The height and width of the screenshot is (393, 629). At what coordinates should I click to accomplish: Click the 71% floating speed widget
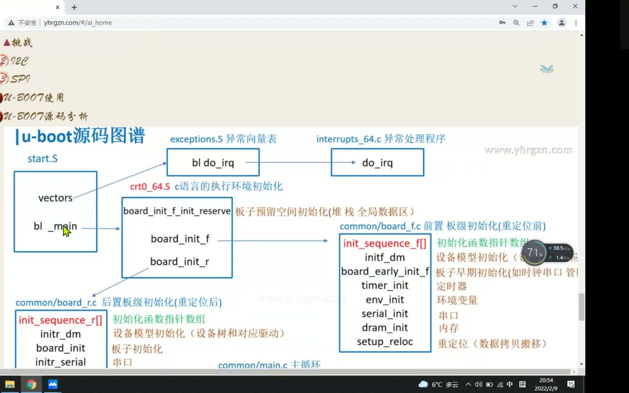pos(547,253)
